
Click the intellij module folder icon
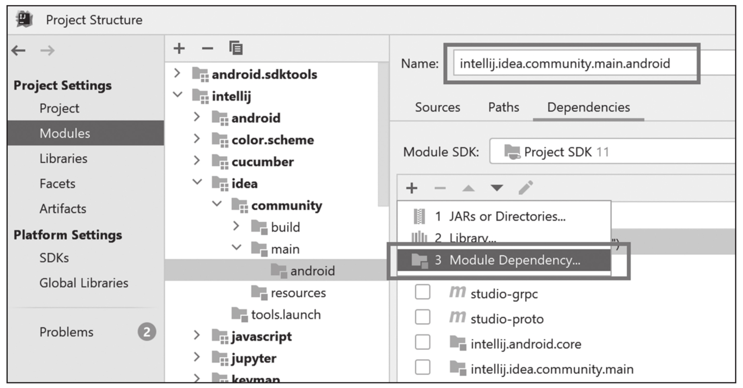point(200,96)
